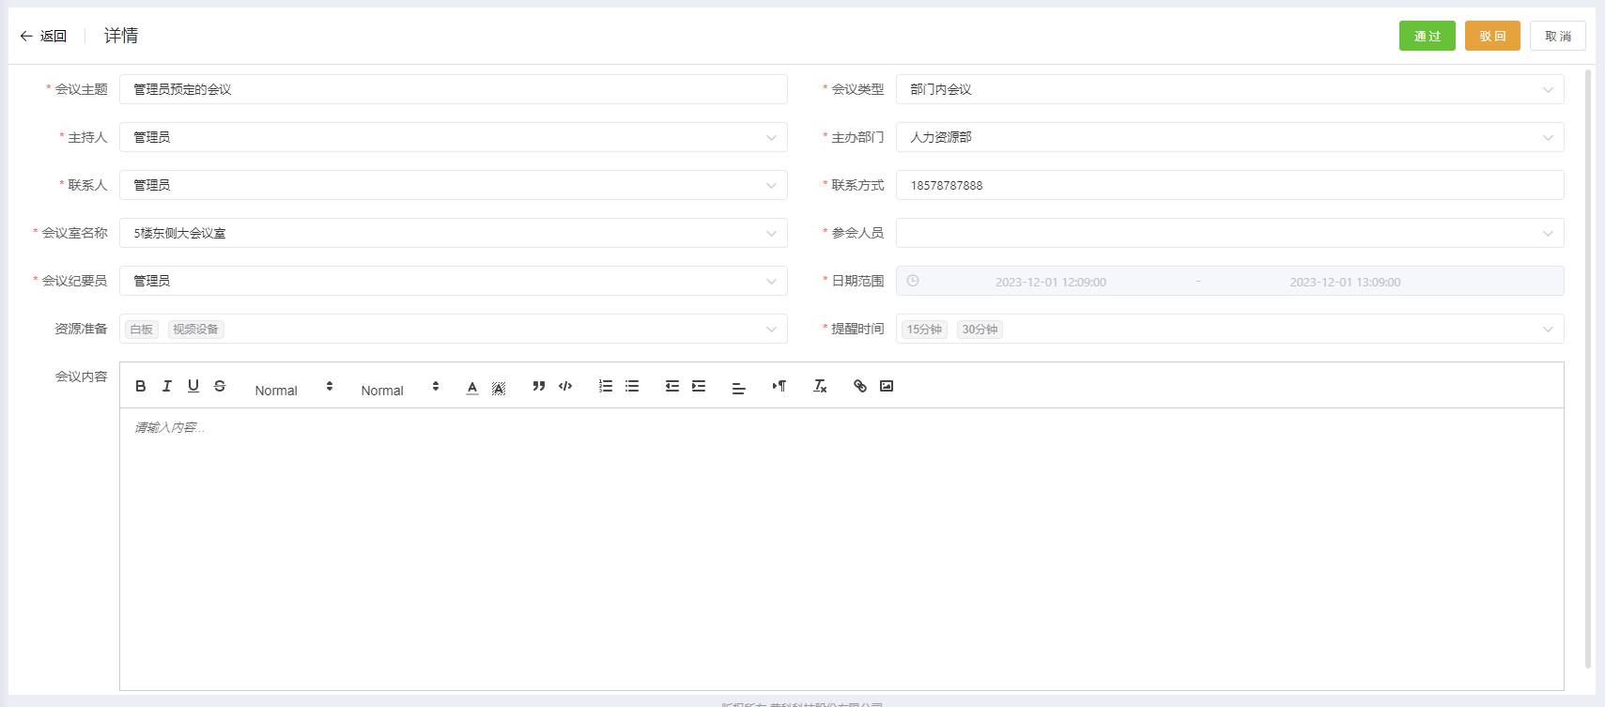Expand the 会议类型 dropdown
This screenshot has height=707, width=1605.
click(1229, 89)
